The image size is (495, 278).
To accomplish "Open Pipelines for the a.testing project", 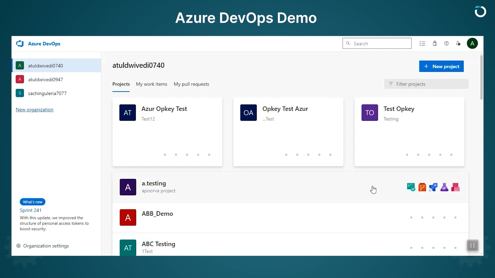I will tap(433, 187).
